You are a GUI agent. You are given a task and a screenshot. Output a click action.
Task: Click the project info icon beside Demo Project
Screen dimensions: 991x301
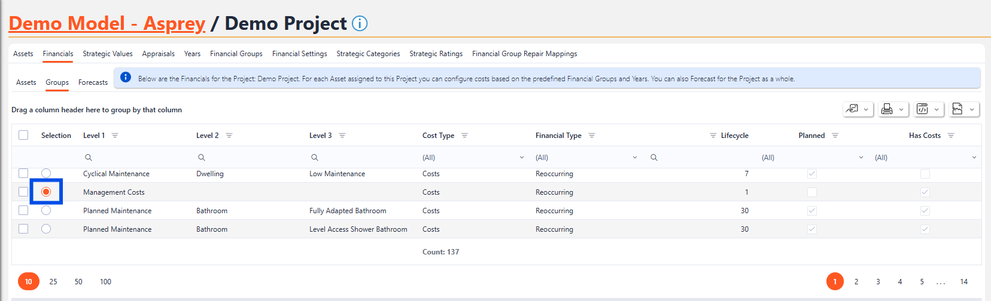[x=360, y=23]
